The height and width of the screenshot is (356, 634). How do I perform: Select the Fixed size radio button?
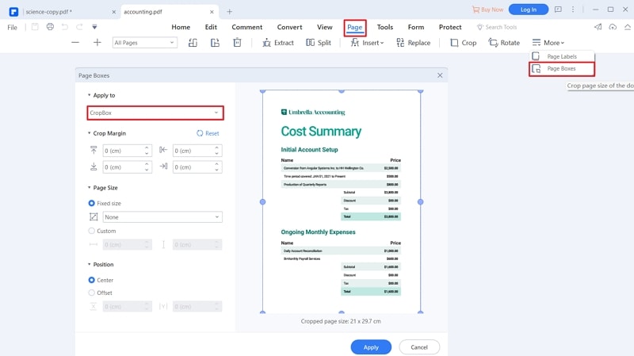(x=91, y=203)
